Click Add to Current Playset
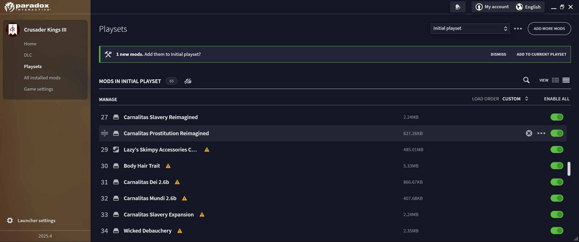The image size is (579, 242). 541,54
